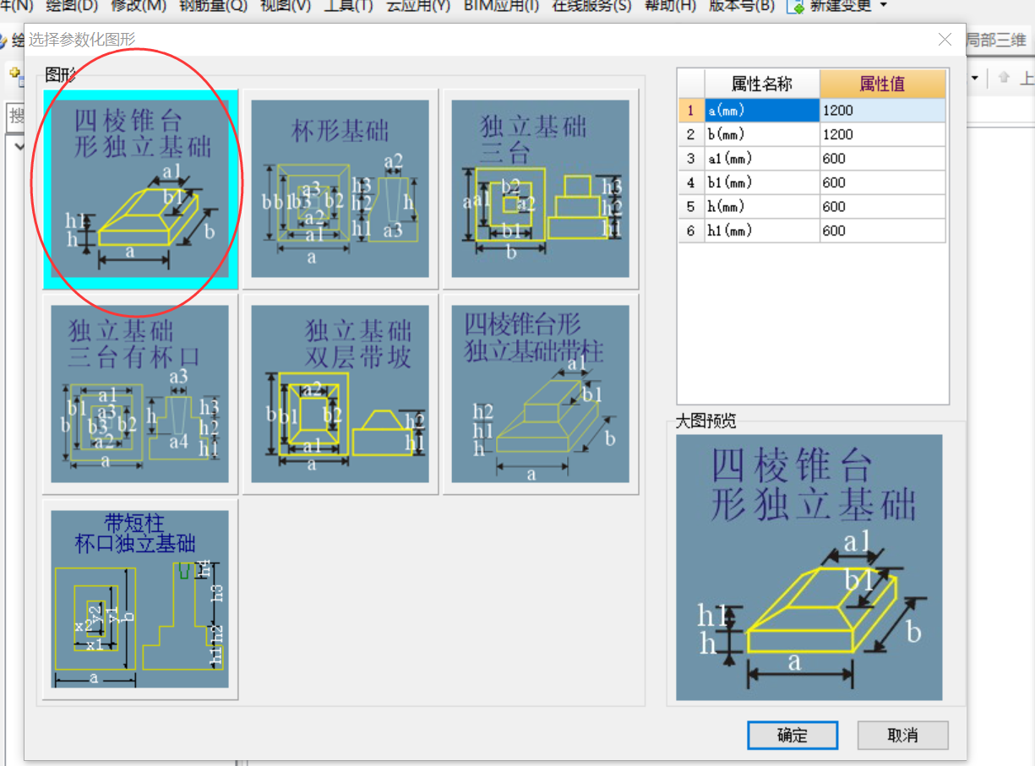Edit the a1(mm) property value
1035x766 pixels.
click(x=883, y=158)
